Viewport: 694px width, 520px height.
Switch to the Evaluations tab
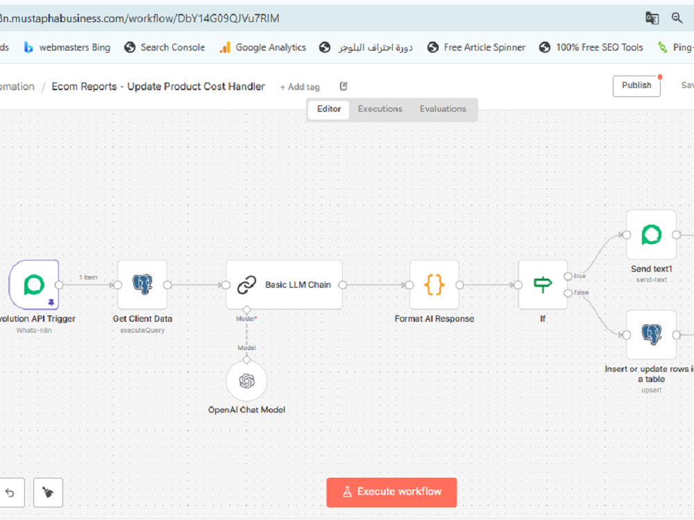(443, 110)
